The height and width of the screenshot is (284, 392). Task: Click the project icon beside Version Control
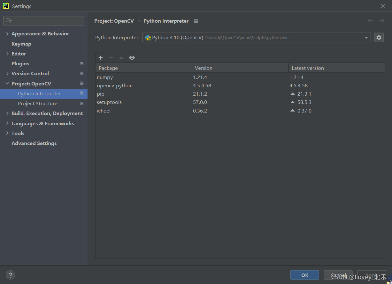pyautogui.click(x=81, y=73)
